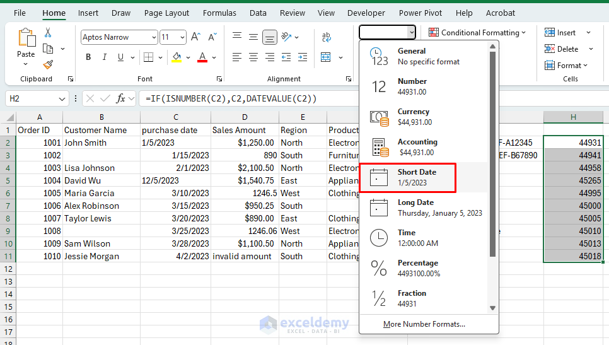Screen dimensions: 609x345
Task: Expand the Borders dropdown arrow
Action: coord(160,57)
